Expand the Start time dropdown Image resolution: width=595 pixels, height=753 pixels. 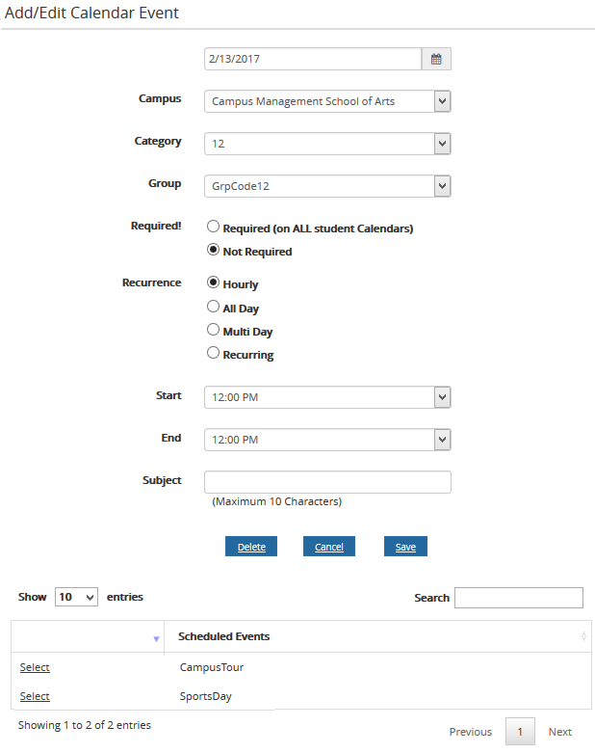(x=327, y=397)
